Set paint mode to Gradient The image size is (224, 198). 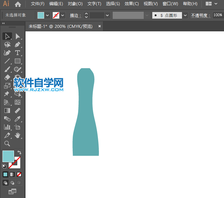12,174
